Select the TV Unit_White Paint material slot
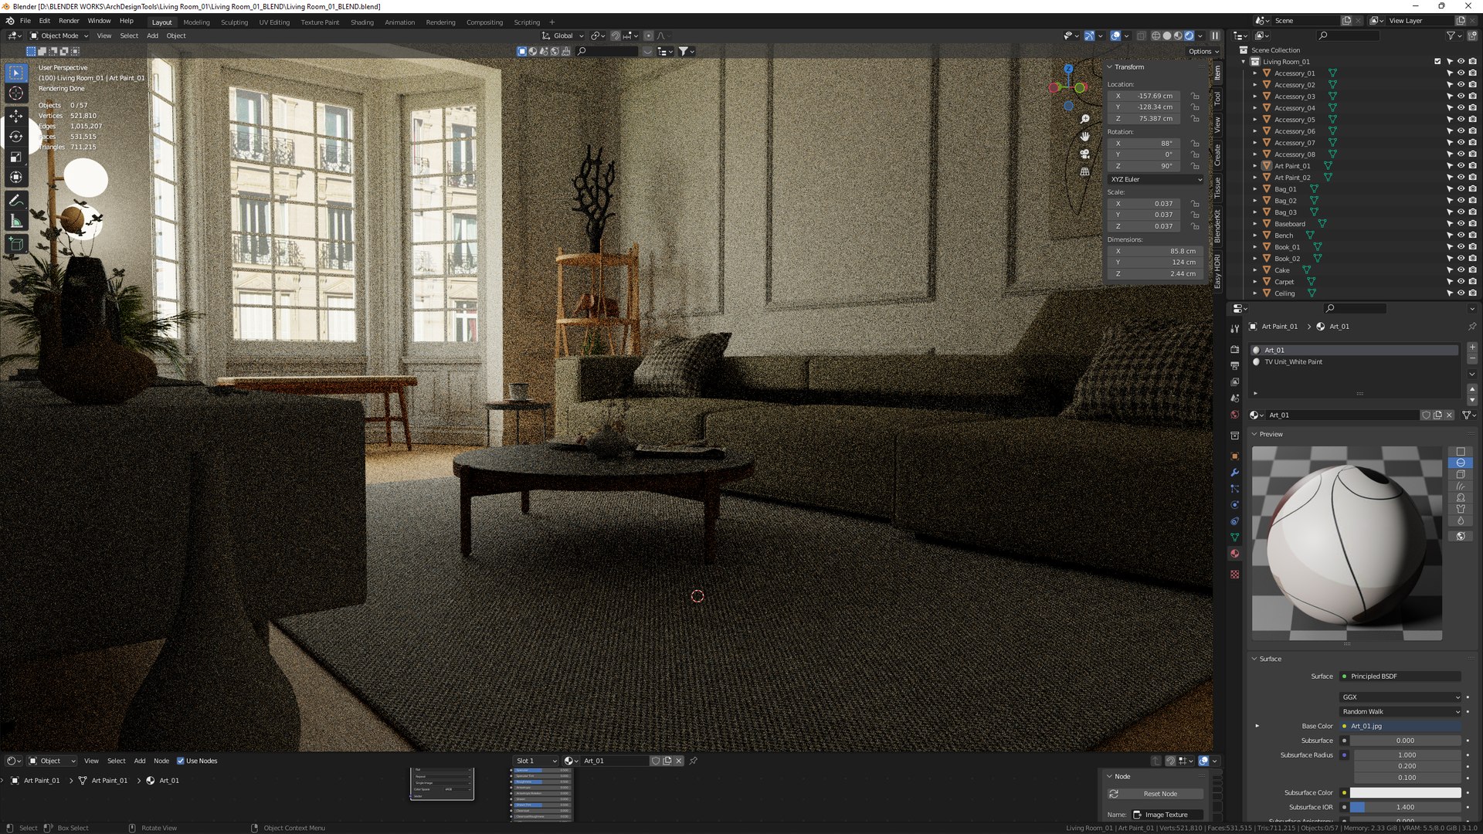This screenshot has width=1483, height=834. point(1354,361)
